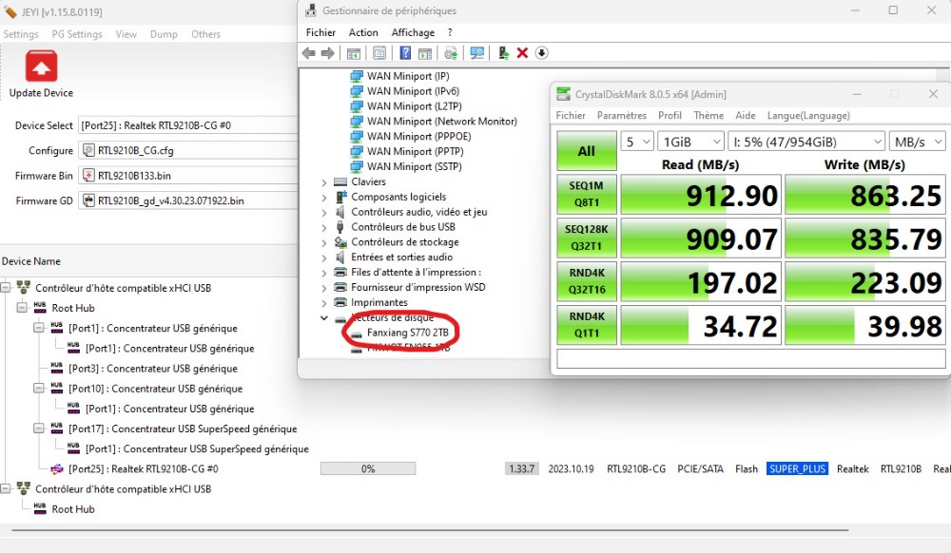Click the green All benchmark button
Screen dimensions: 951x553
(586, 150)
